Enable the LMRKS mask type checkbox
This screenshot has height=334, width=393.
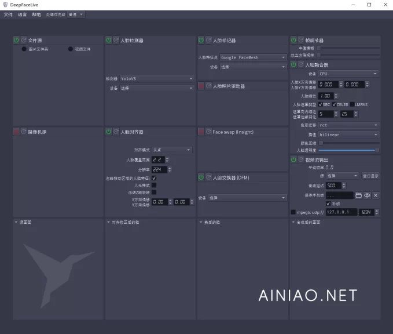point(352,104)
